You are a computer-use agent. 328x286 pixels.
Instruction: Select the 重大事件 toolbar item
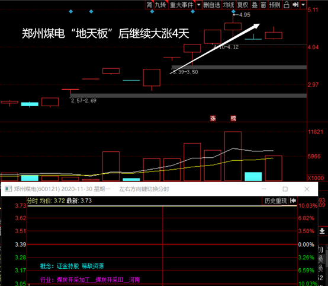(182, 5)
